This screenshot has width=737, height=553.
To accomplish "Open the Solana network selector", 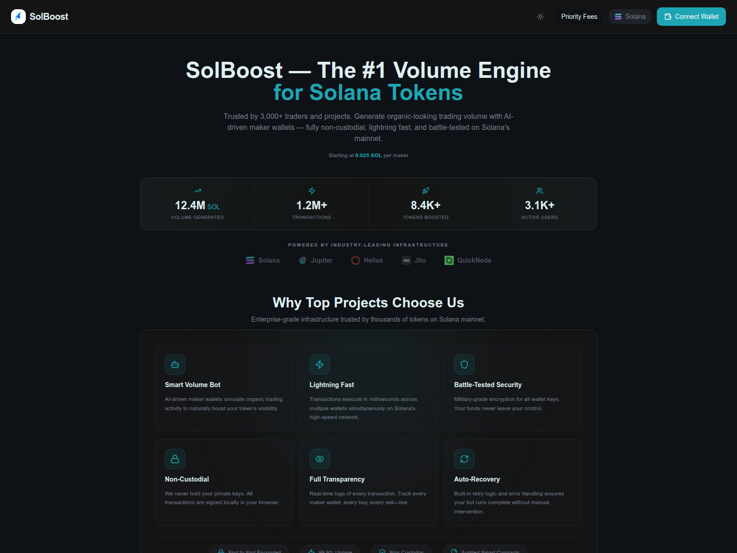I will 630,17.
